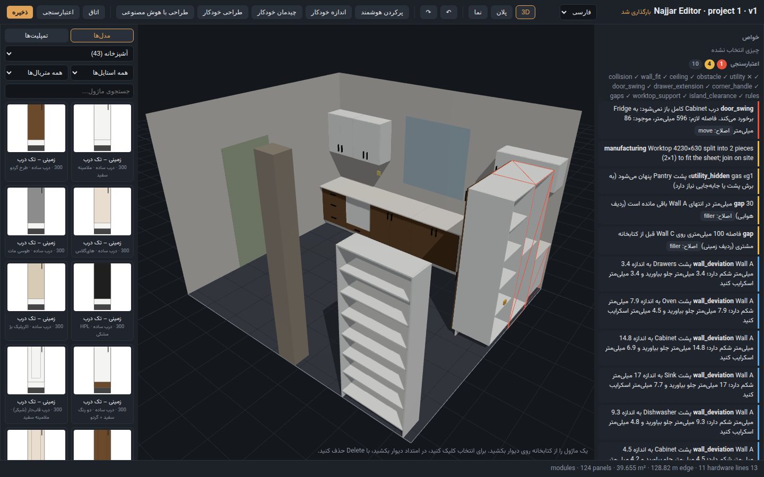Switch to the تمپلیت‌ها tab
The image size is (764, 477).
(37, 36)
